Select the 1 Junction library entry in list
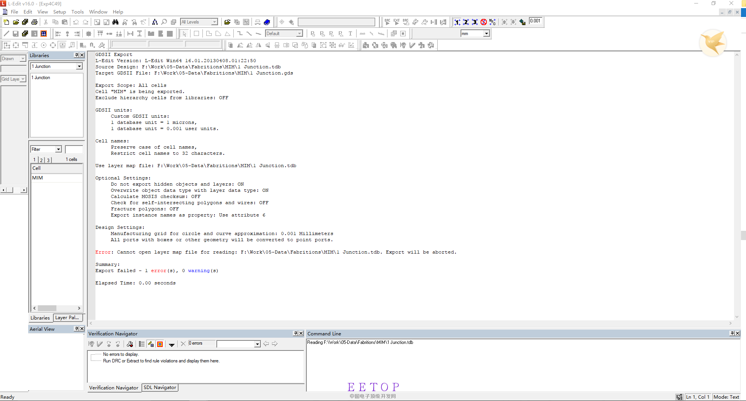 (41, 78)
